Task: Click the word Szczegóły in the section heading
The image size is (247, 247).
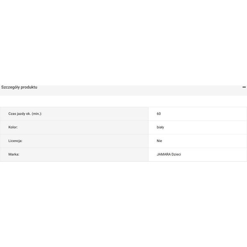Action: pyautogui.click(x=10, y=87)
